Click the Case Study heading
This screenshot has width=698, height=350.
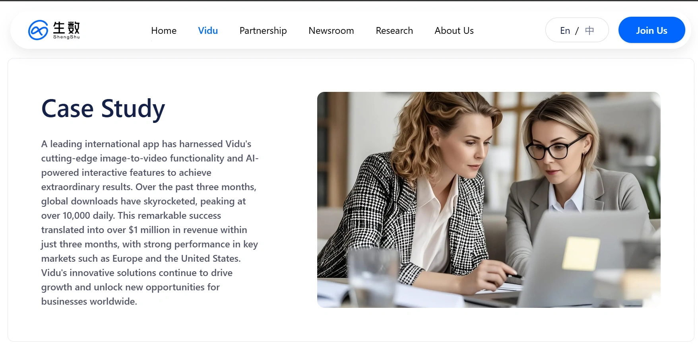(x=103, y=109)
